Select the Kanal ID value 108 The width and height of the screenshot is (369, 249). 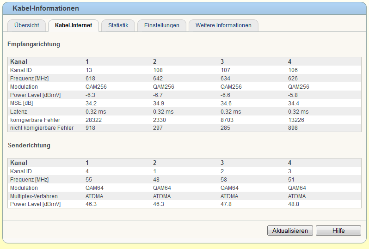[x=158, y=70]
